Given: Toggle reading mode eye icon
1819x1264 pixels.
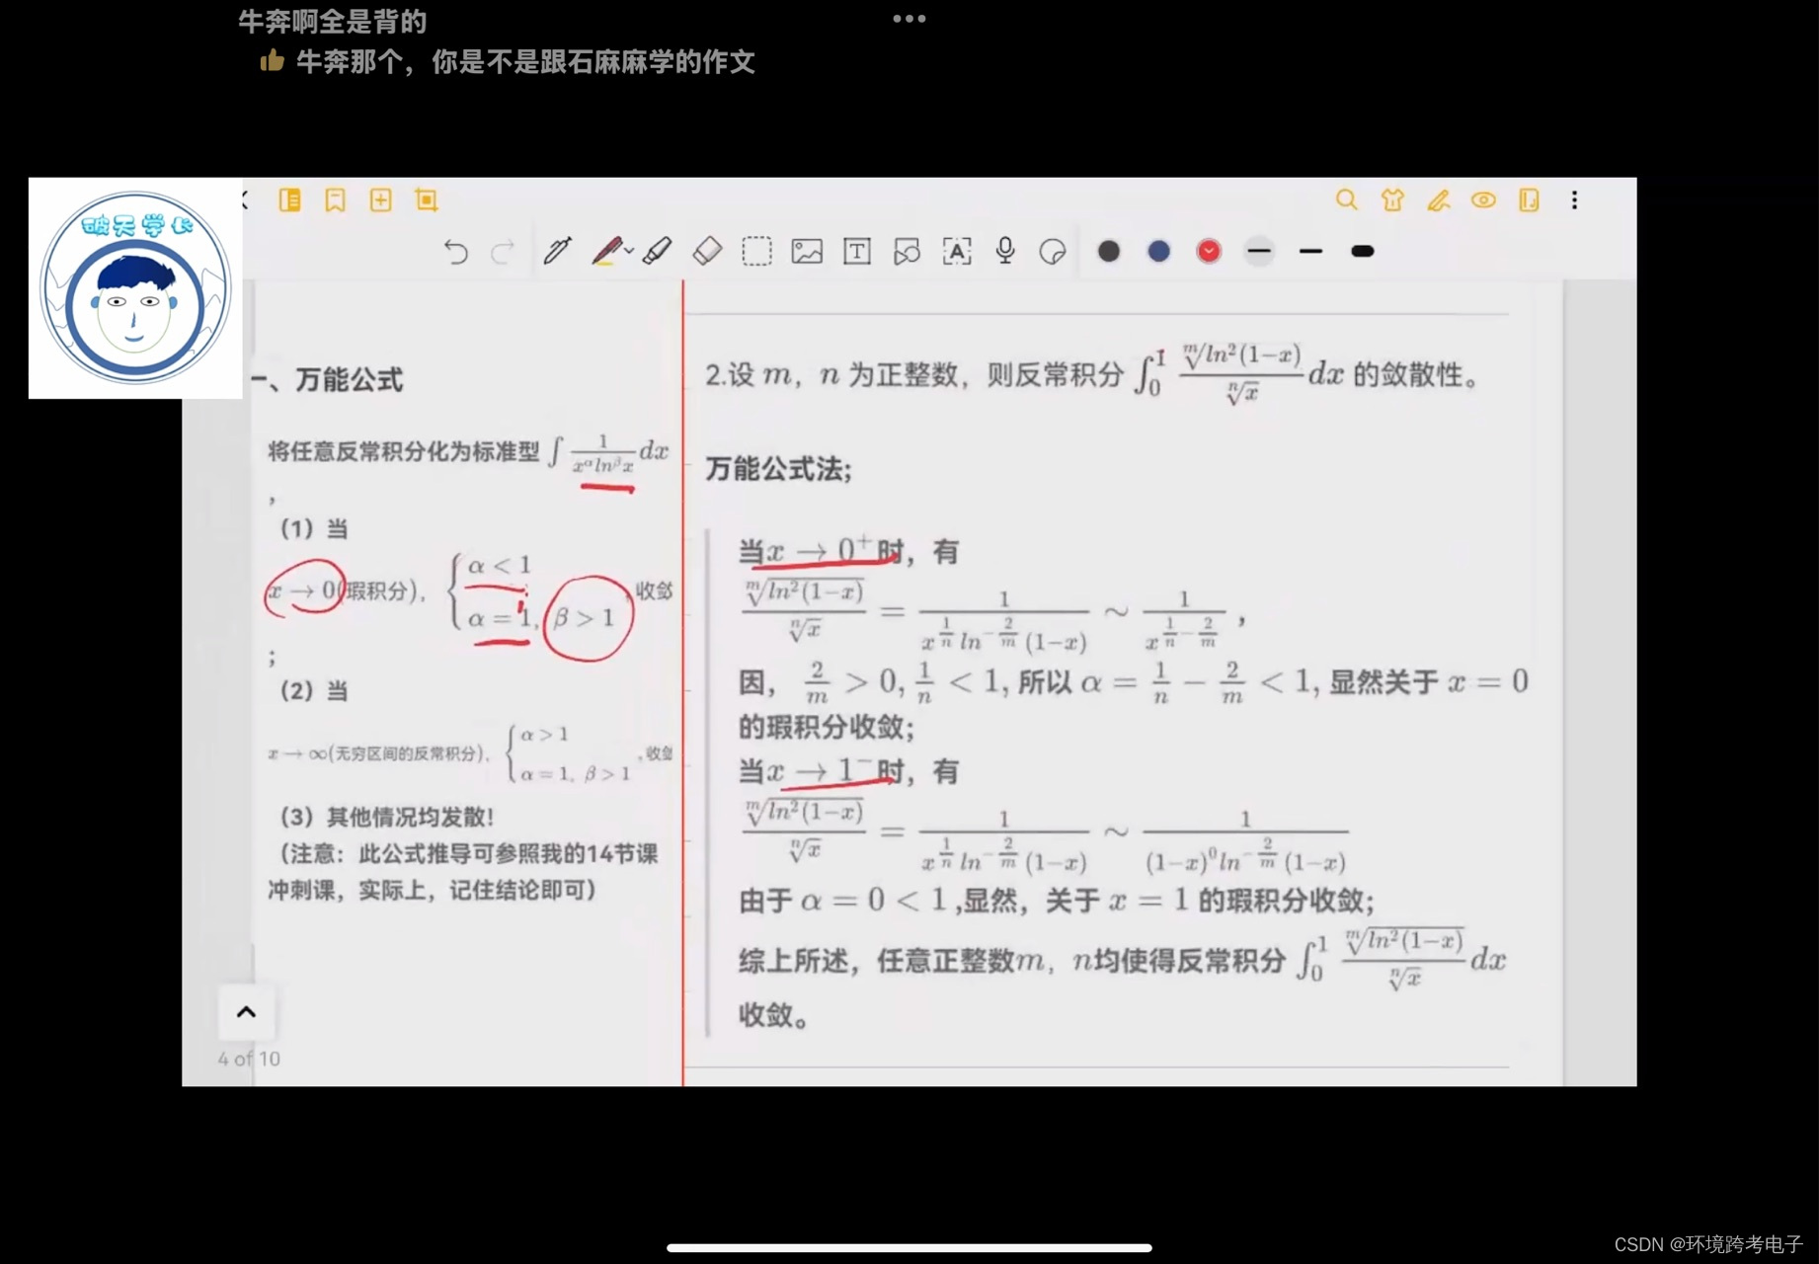Looking at the screenshot, I should coord(1483,200).
